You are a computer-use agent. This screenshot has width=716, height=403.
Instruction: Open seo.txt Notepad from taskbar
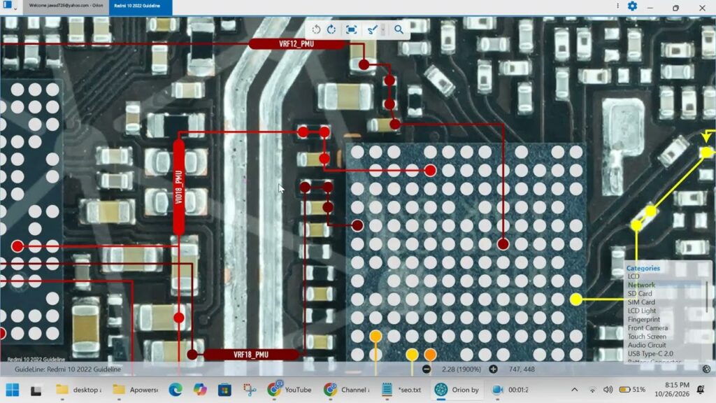point(401,390)
